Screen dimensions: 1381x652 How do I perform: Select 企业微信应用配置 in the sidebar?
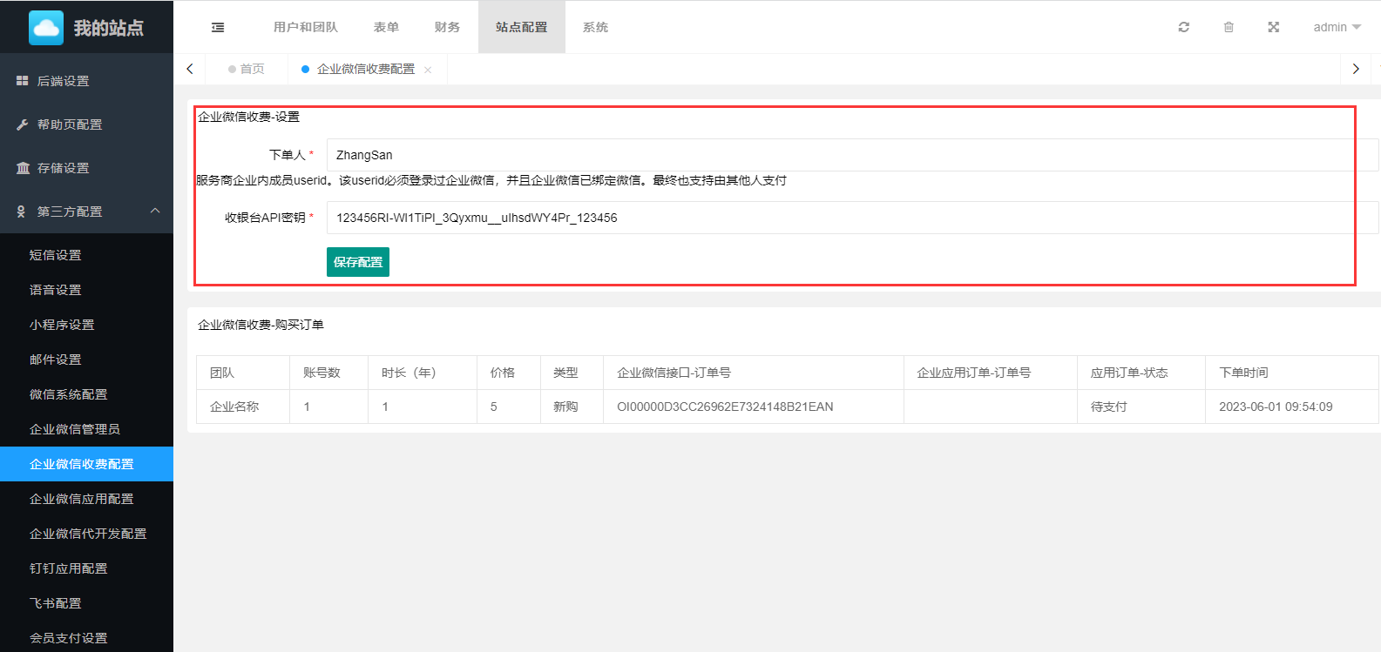click(x=82, y=499)
